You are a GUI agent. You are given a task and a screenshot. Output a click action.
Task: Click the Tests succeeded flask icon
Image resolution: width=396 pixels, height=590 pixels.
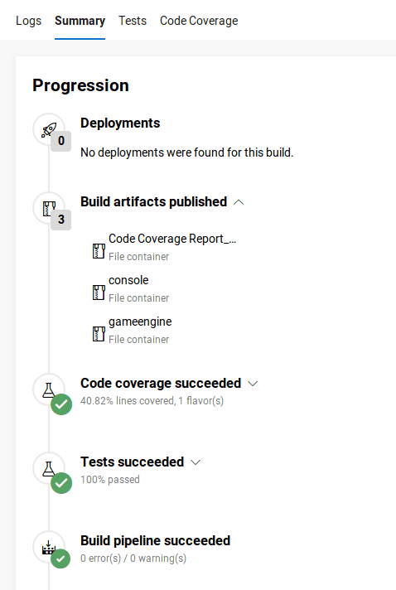click(49, 469)
